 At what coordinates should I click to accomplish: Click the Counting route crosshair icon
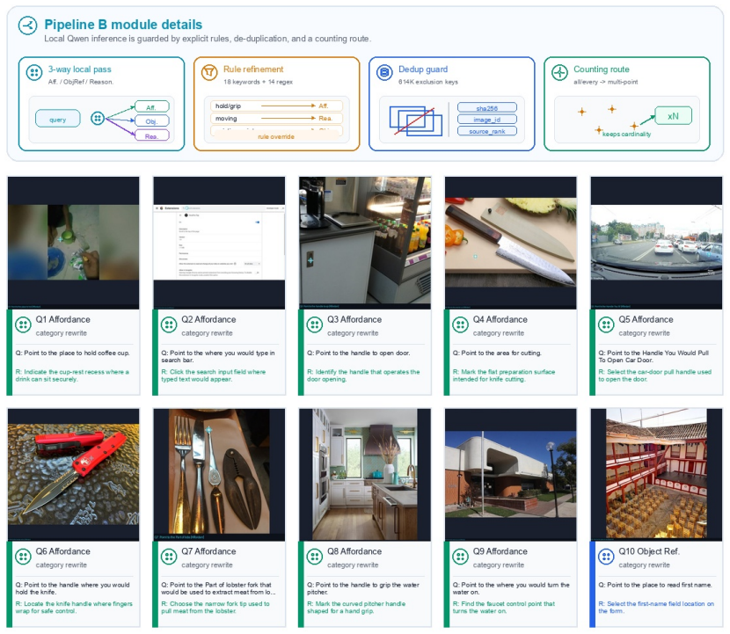[x=559, y=72]
